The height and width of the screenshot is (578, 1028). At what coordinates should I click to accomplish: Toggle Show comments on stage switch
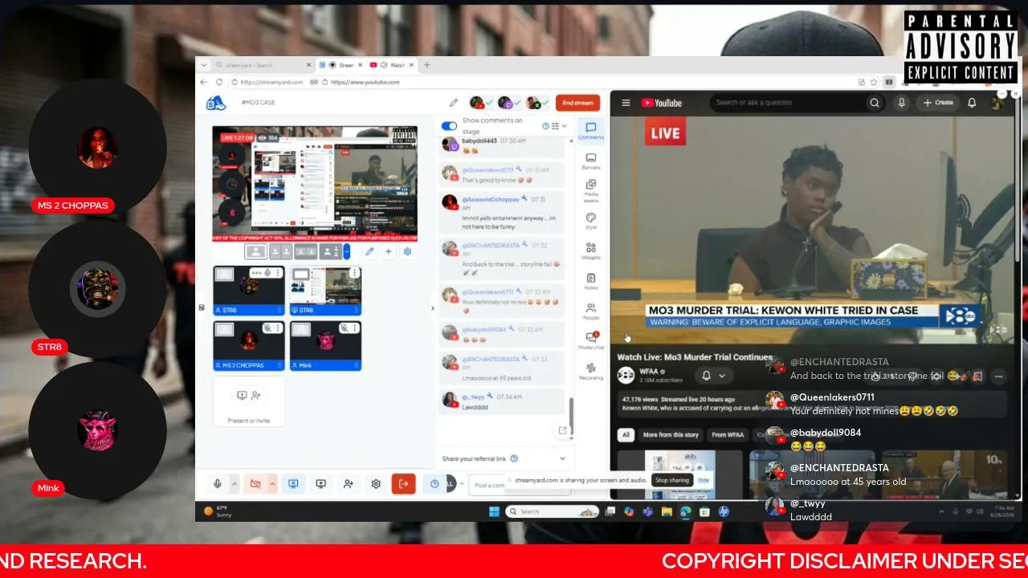tap(449, 125)
